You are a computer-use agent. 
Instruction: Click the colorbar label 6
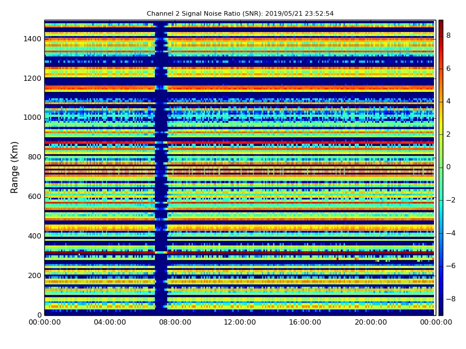click(x=449, y=69)
